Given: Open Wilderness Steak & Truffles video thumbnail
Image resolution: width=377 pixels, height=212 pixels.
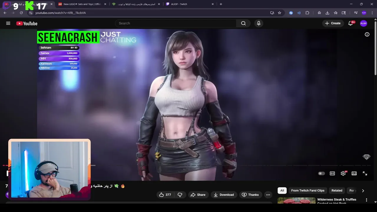Looking at the screenshot, I should [296, 201].
